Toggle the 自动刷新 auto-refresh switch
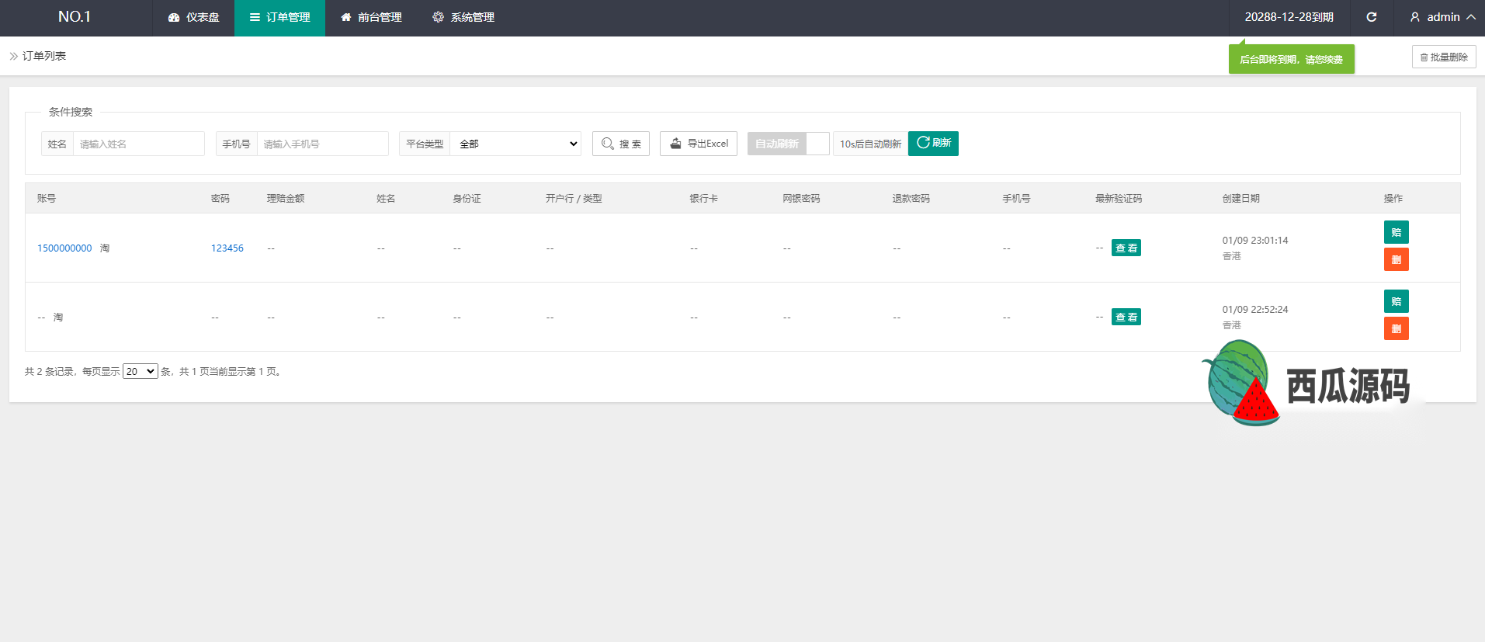The image size is (1485, 642). coord(788,144)
